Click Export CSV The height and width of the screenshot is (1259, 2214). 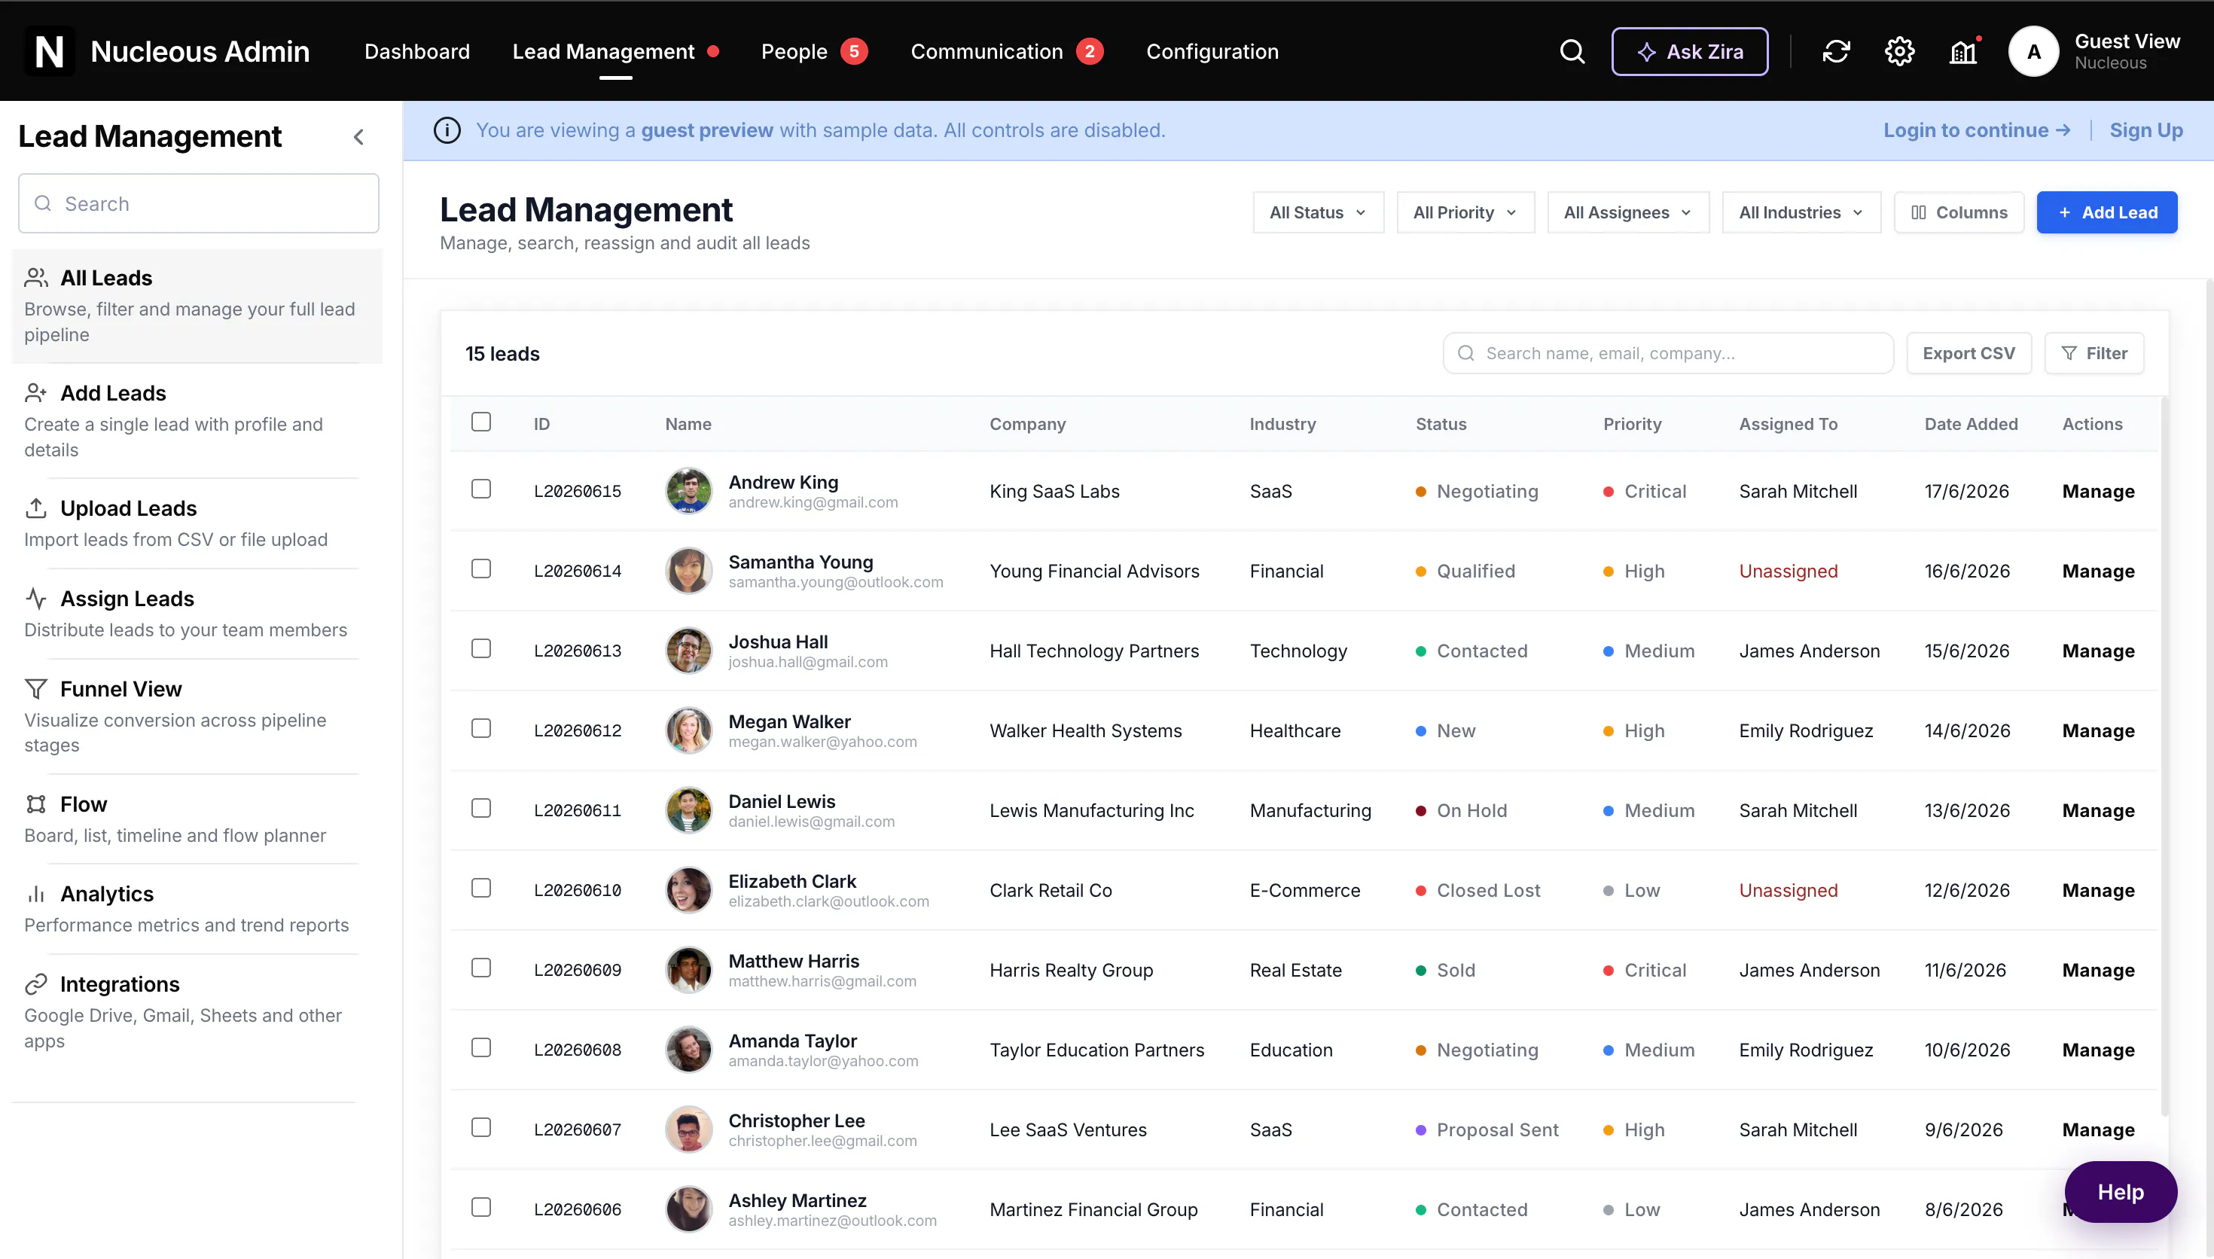[1969, 354]
